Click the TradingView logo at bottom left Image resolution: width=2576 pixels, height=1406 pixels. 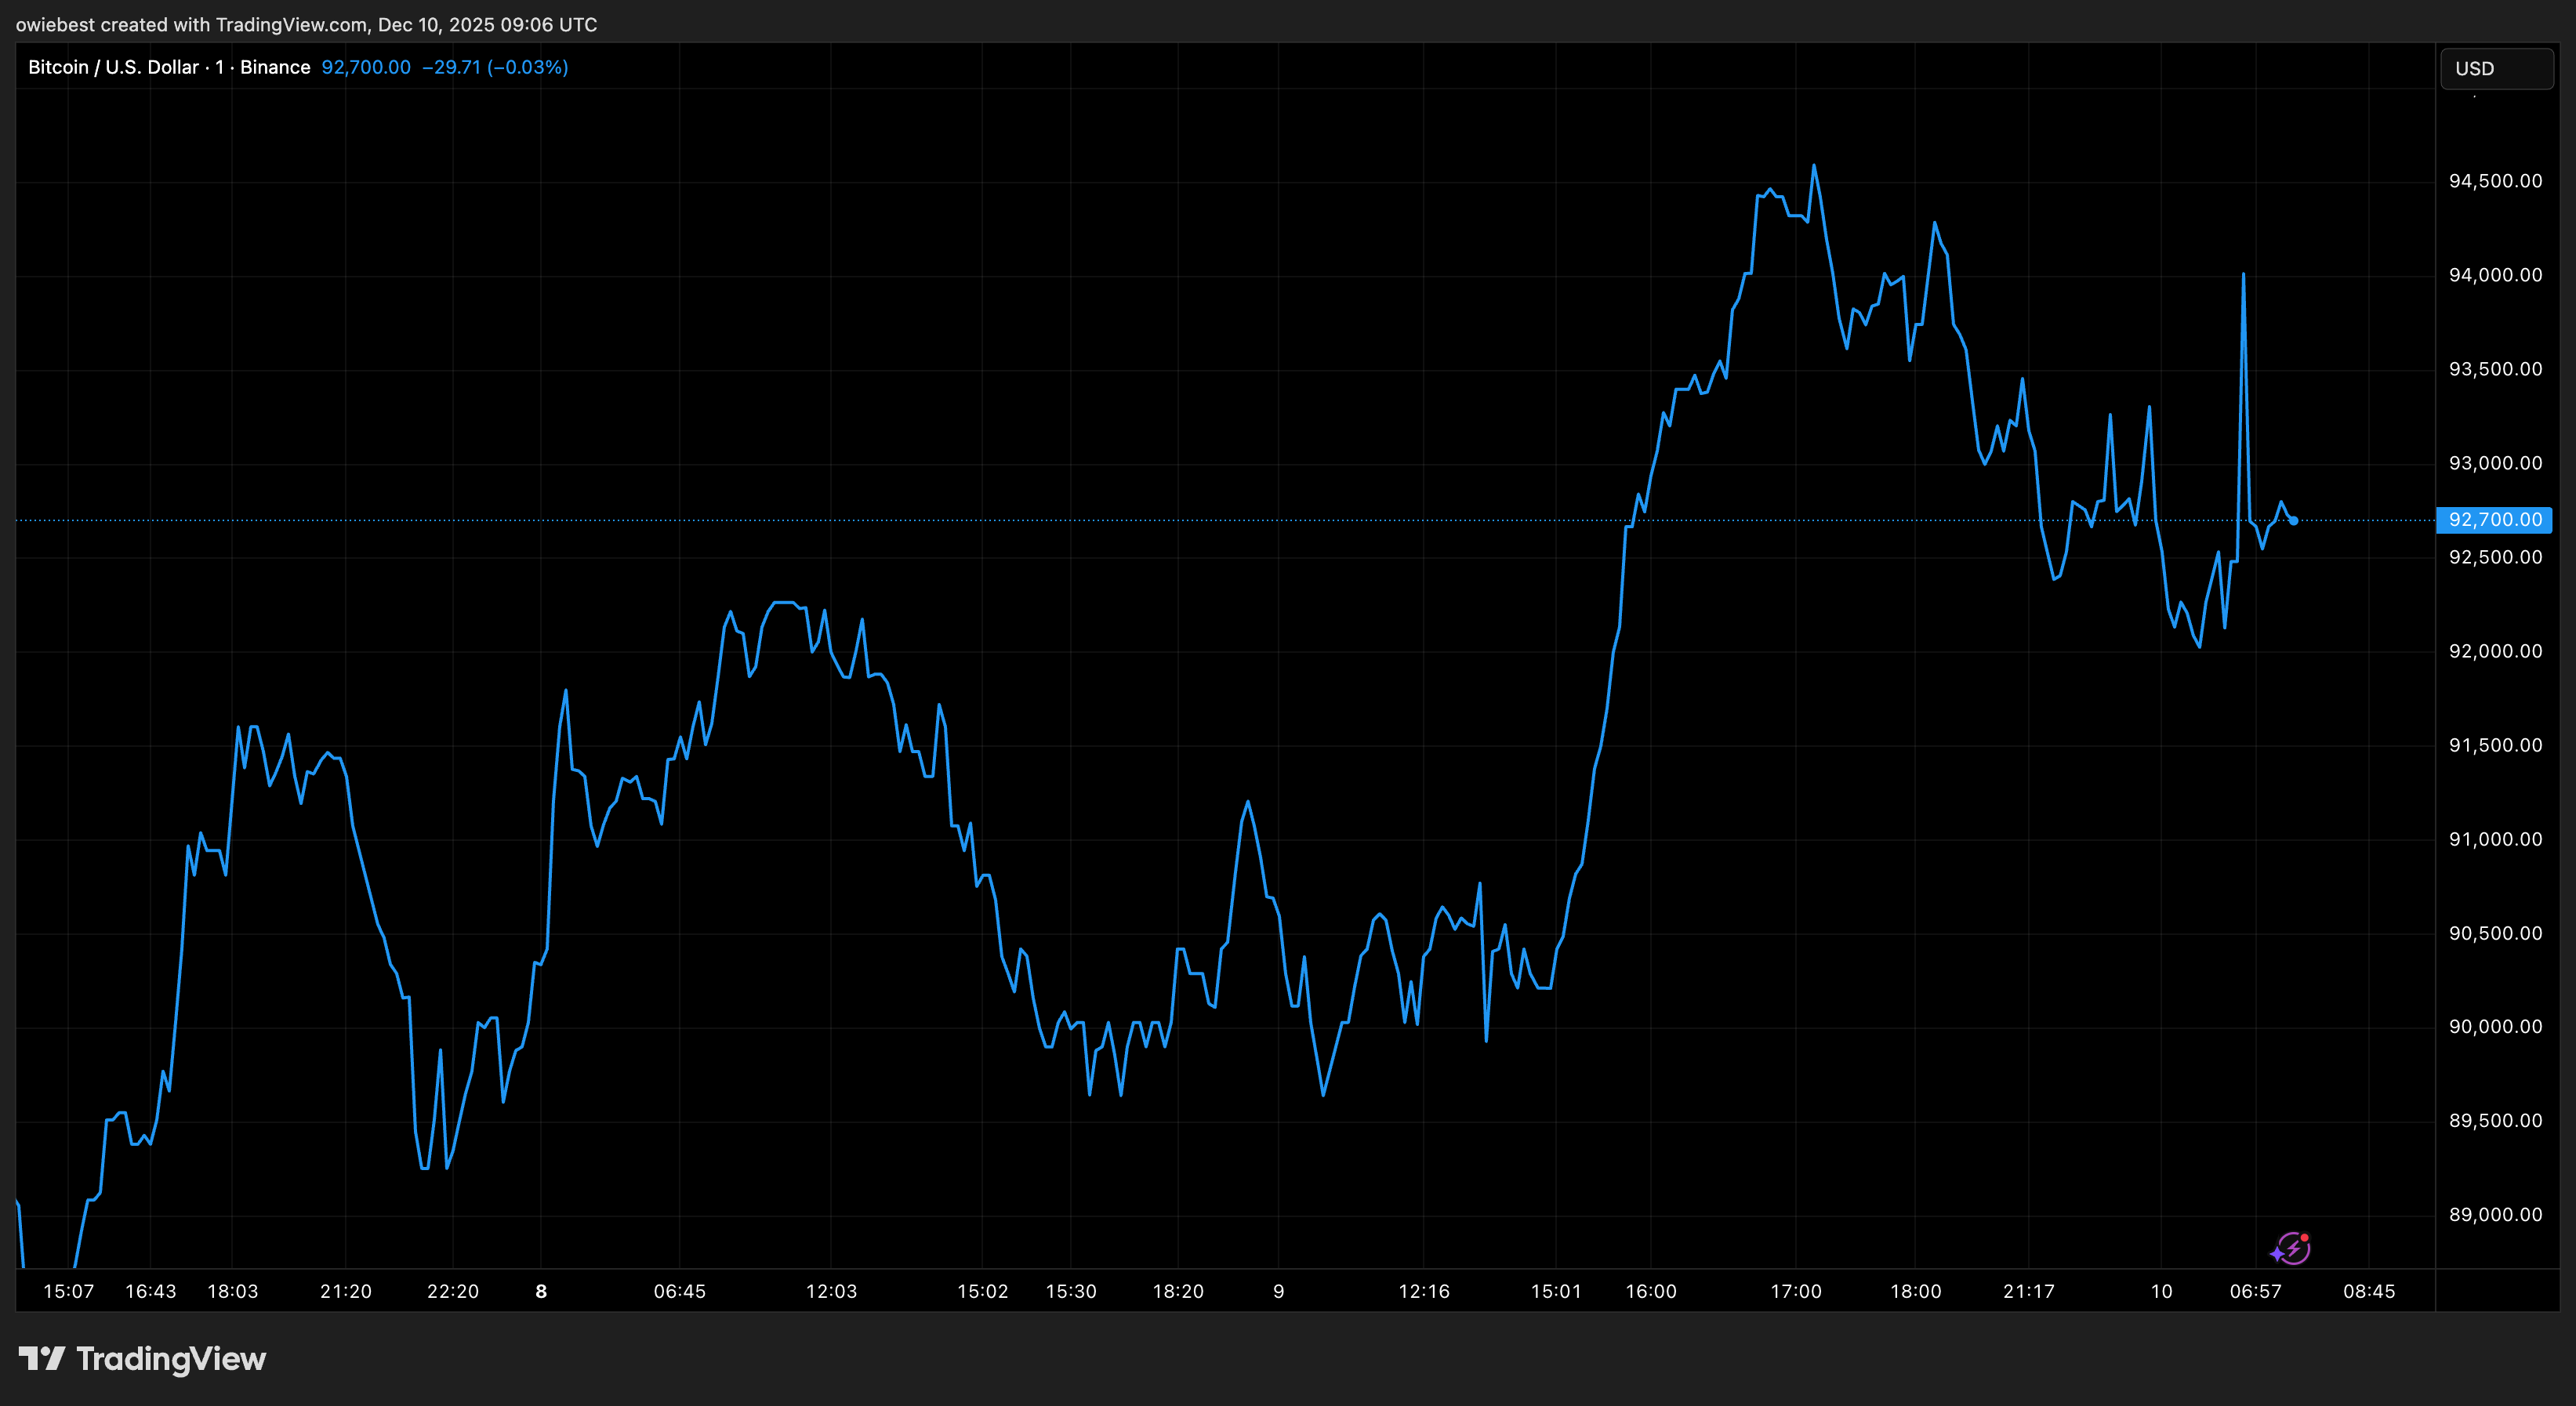click(x=142, y=1358)
